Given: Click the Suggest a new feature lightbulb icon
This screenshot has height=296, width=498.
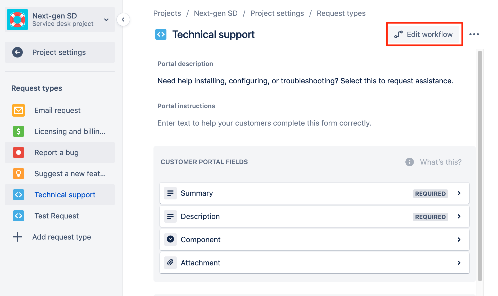Looking at the screenshot, I should 18,174.
